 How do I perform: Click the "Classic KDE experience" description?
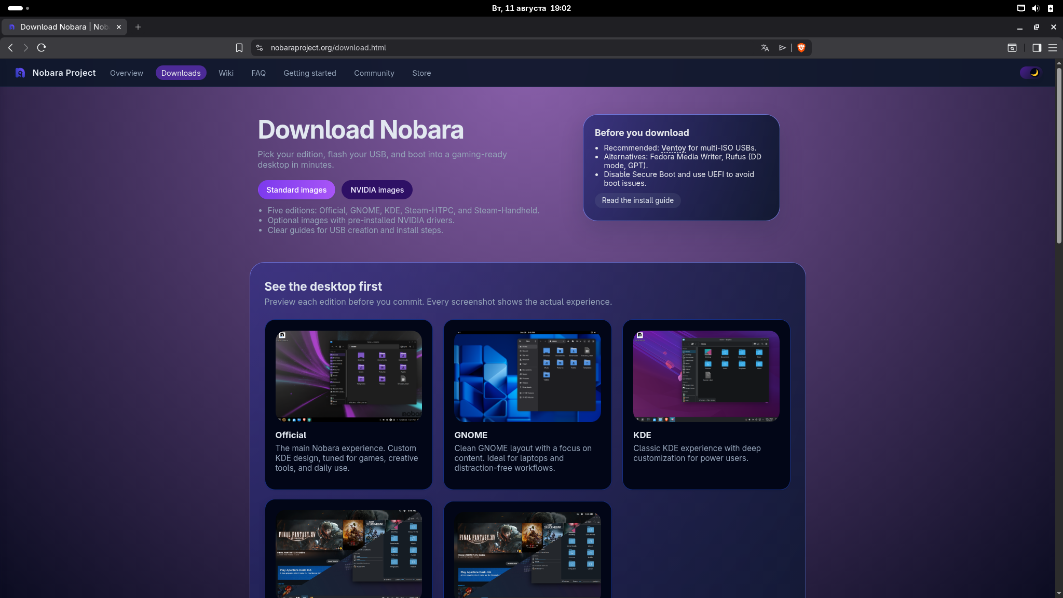click(697, 453)
